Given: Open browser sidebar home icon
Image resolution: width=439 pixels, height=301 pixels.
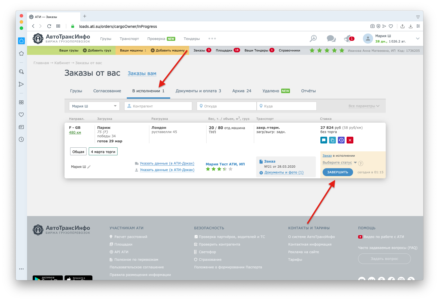Looking at the screenshot, I should coord(21,41).
